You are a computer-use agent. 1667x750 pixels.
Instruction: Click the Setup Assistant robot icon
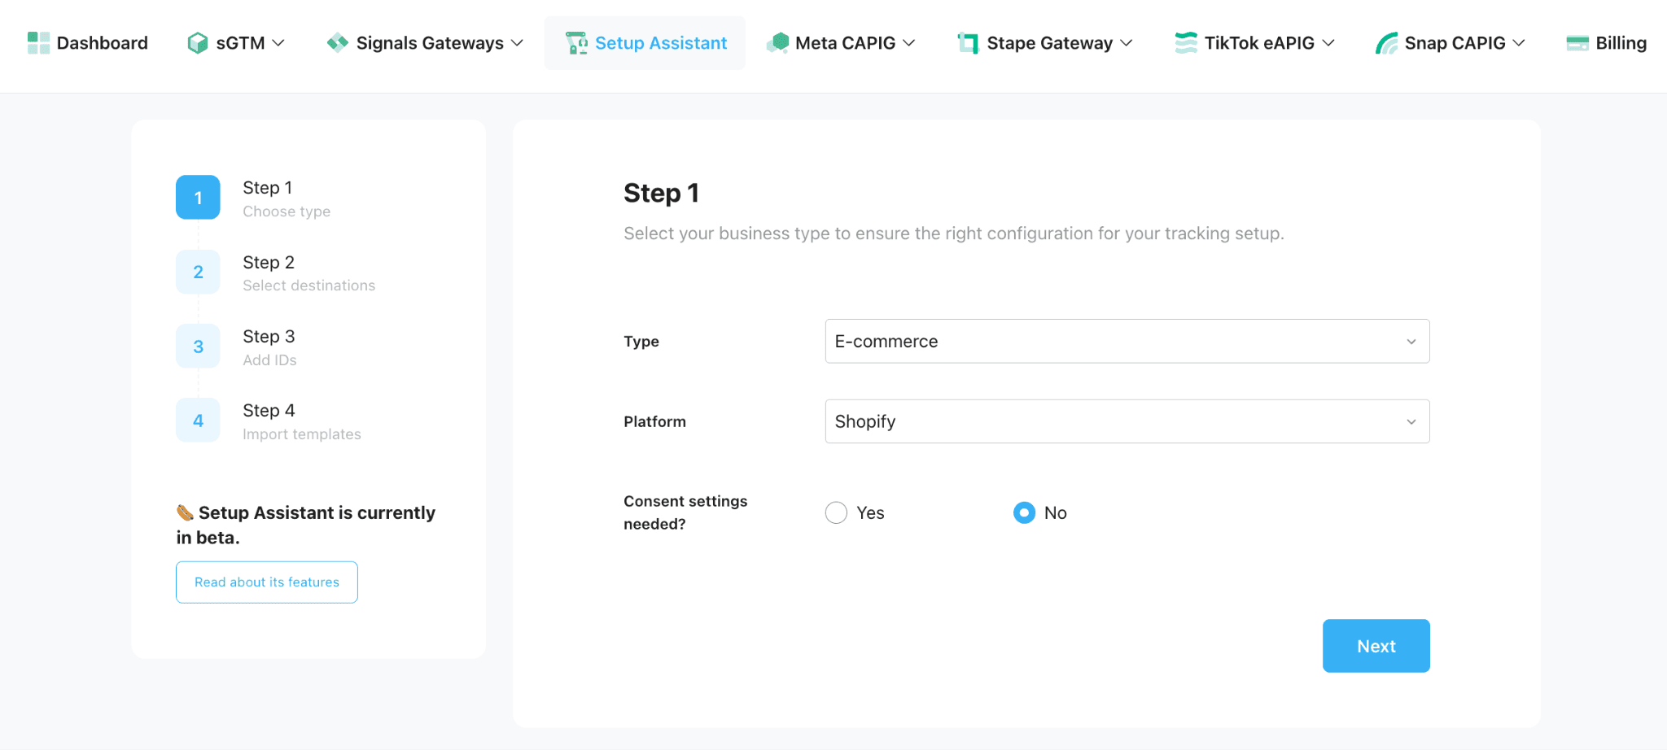tap(576, 43)
